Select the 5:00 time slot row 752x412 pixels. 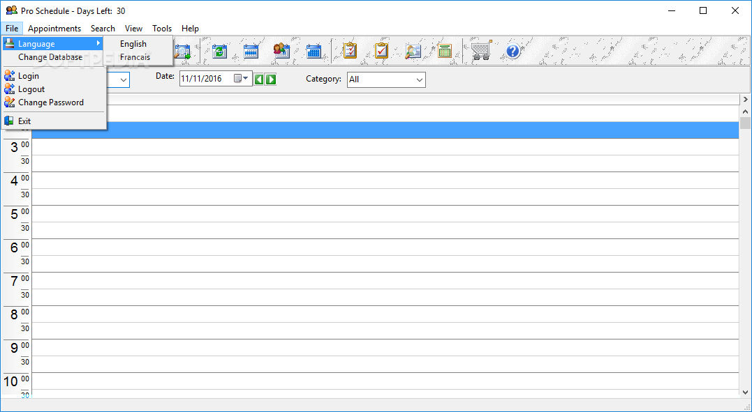tap(385, 213)
